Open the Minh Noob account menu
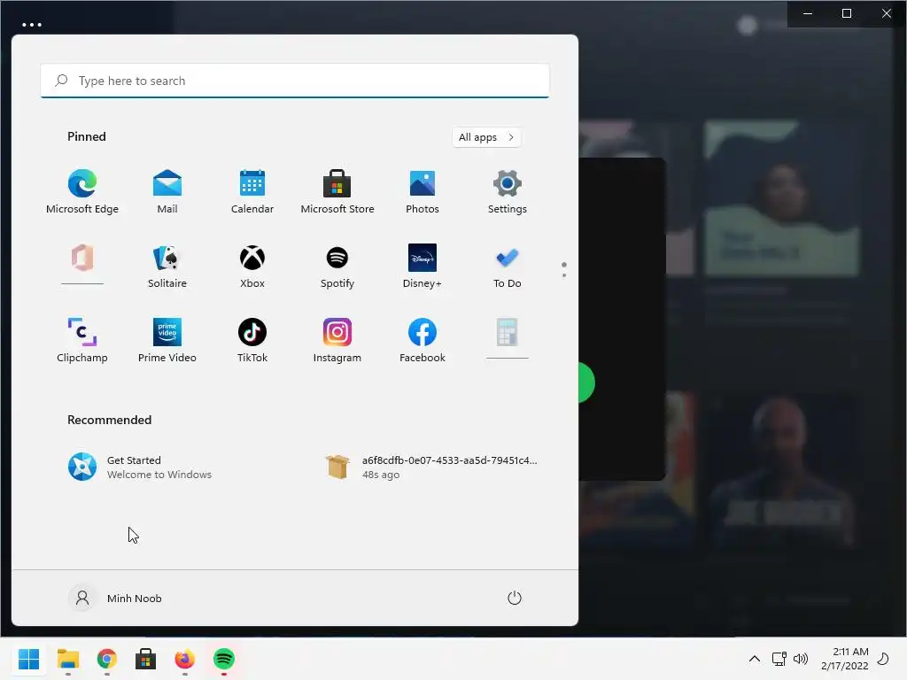Viewport: 907px width, 680px height. pos(116,598)
